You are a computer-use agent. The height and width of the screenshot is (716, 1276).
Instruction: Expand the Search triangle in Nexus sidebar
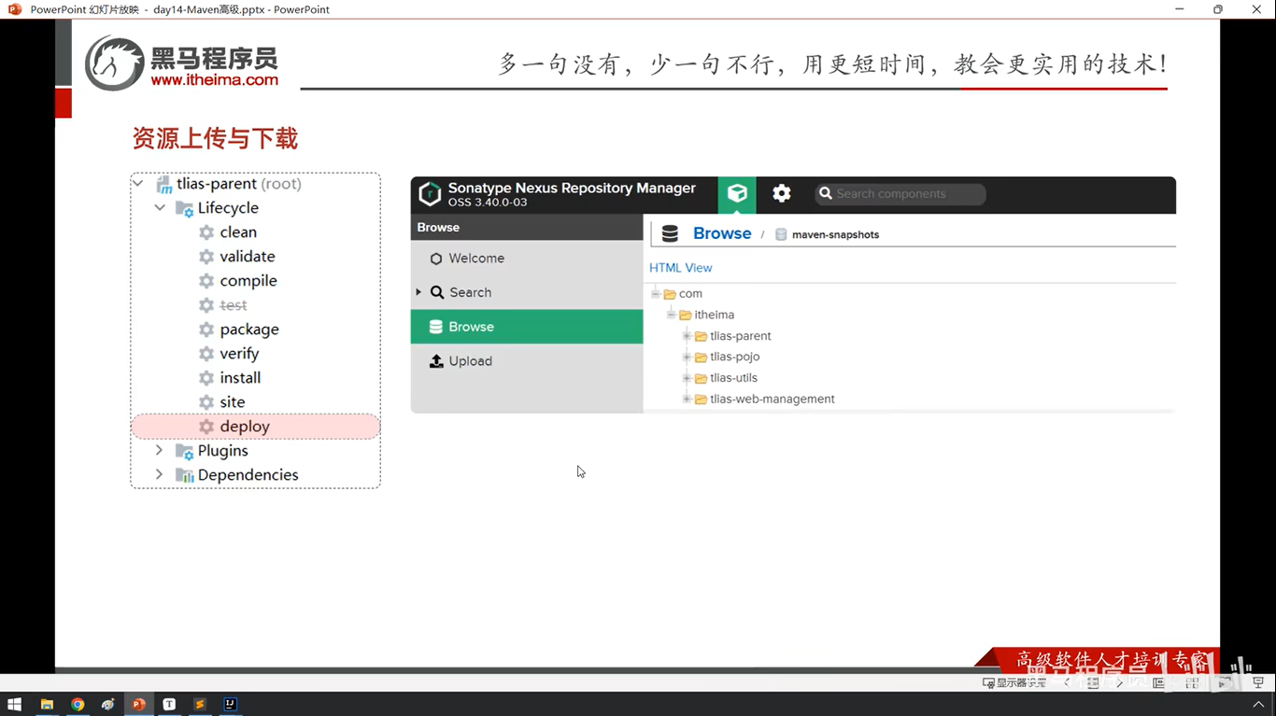tap(418, 292)
